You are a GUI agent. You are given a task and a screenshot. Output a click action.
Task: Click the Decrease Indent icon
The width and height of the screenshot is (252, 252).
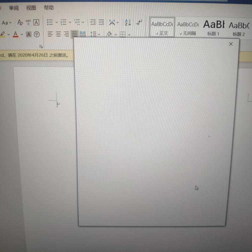coord(93,22)
